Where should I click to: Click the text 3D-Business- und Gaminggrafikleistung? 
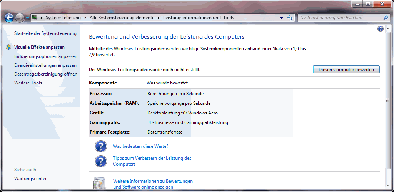coord(188,122)
